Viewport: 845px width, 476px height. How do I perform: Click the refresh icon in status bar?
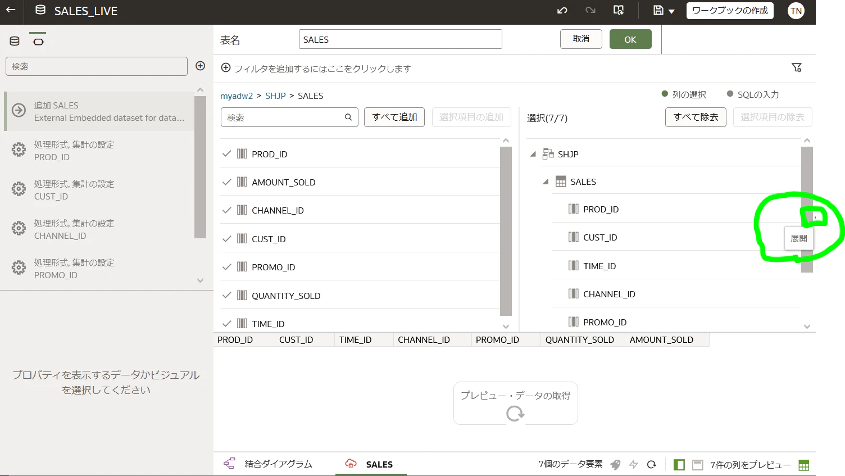pyautogui.click(x=652, y=464)
